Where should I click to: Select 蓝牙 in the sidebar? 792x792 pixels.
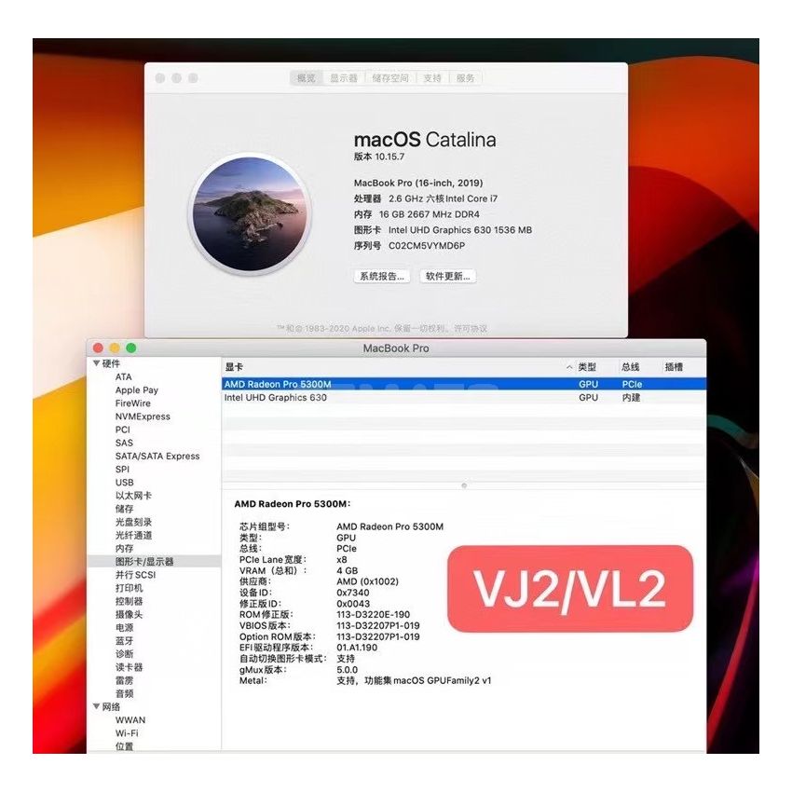point(125,640)
